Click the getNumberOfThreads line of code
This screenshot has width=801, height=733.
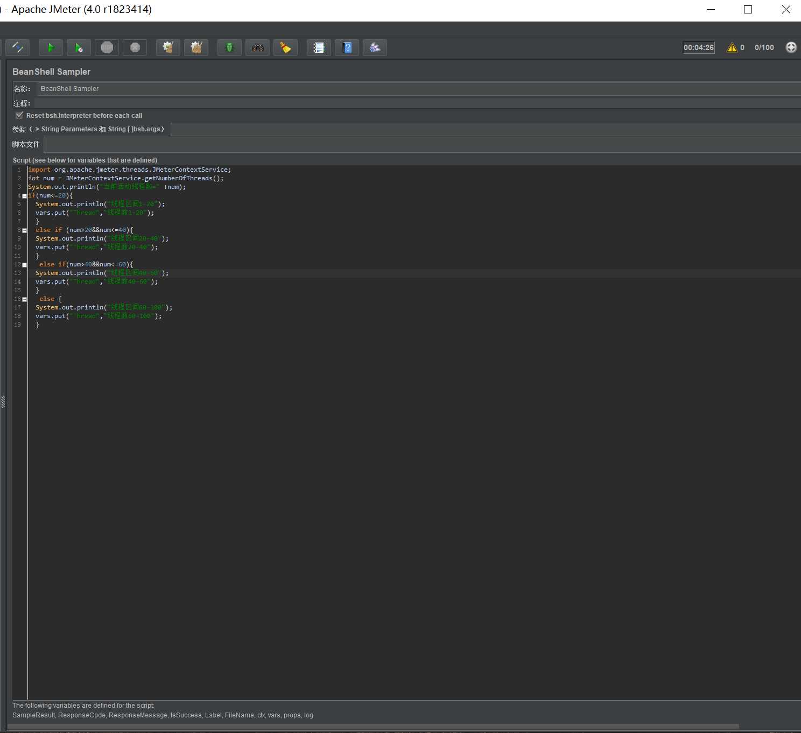126,178
